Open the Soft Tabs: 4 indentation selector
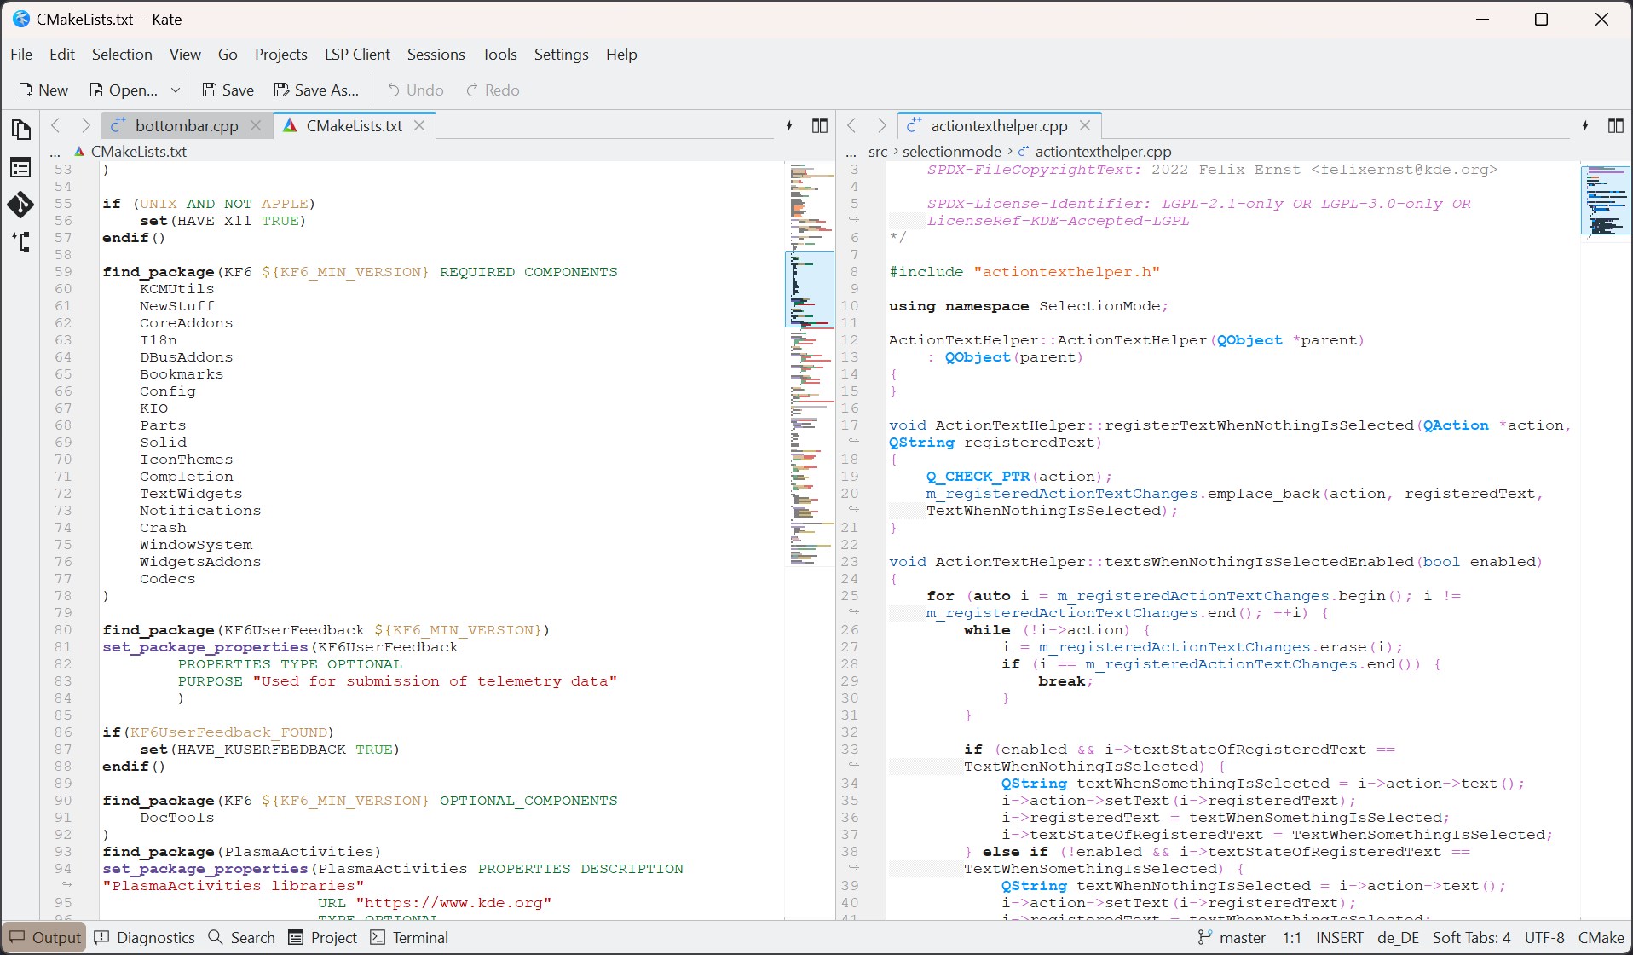 tap(1471, 938)
